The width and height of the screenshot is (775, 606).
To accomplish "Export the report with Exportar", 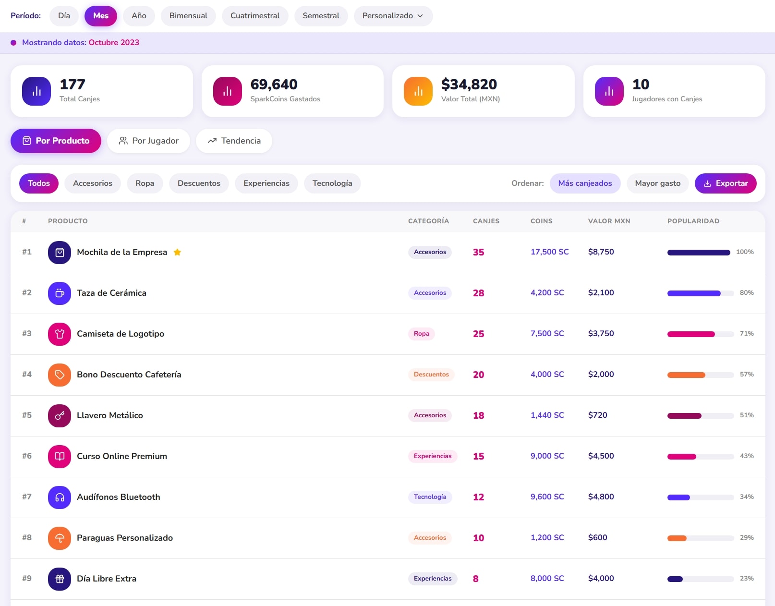I will coord(726,183).
